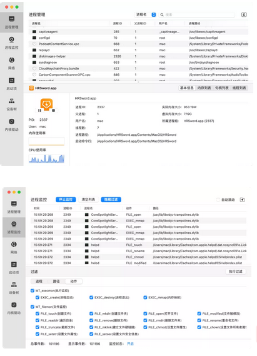Click PodcastContentService.xpc shield icon
This screenshot has width=257, height=356.
pyautogui.click(x=34, y=44)
